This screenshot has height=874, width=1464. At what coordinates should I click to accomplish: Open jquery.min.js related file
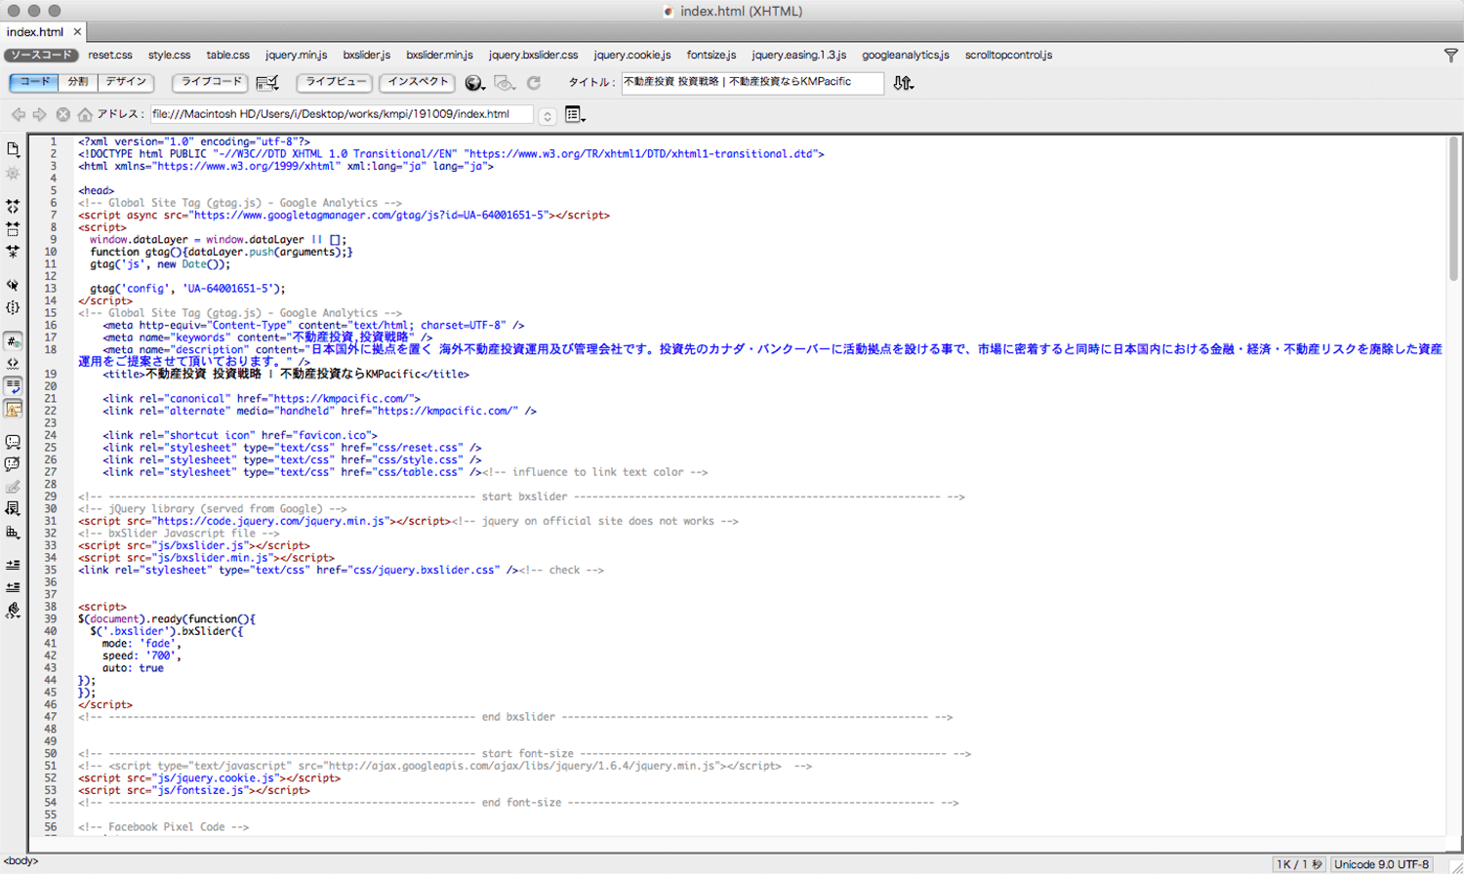coord(296,56)
